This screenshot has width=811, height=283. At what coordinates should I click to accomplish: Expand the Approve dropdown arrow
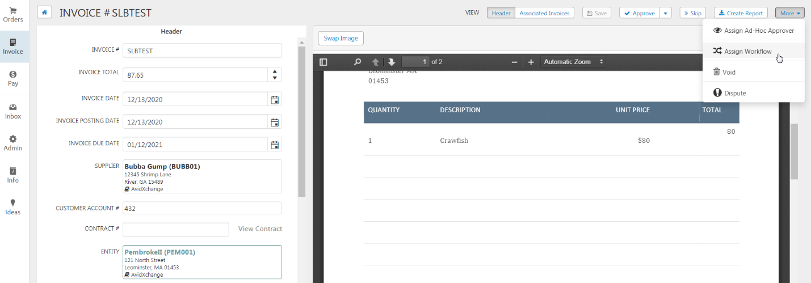point(666,13)
